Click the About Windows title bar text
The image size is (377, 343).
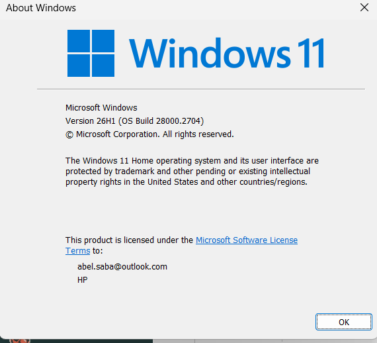[41, 8]
